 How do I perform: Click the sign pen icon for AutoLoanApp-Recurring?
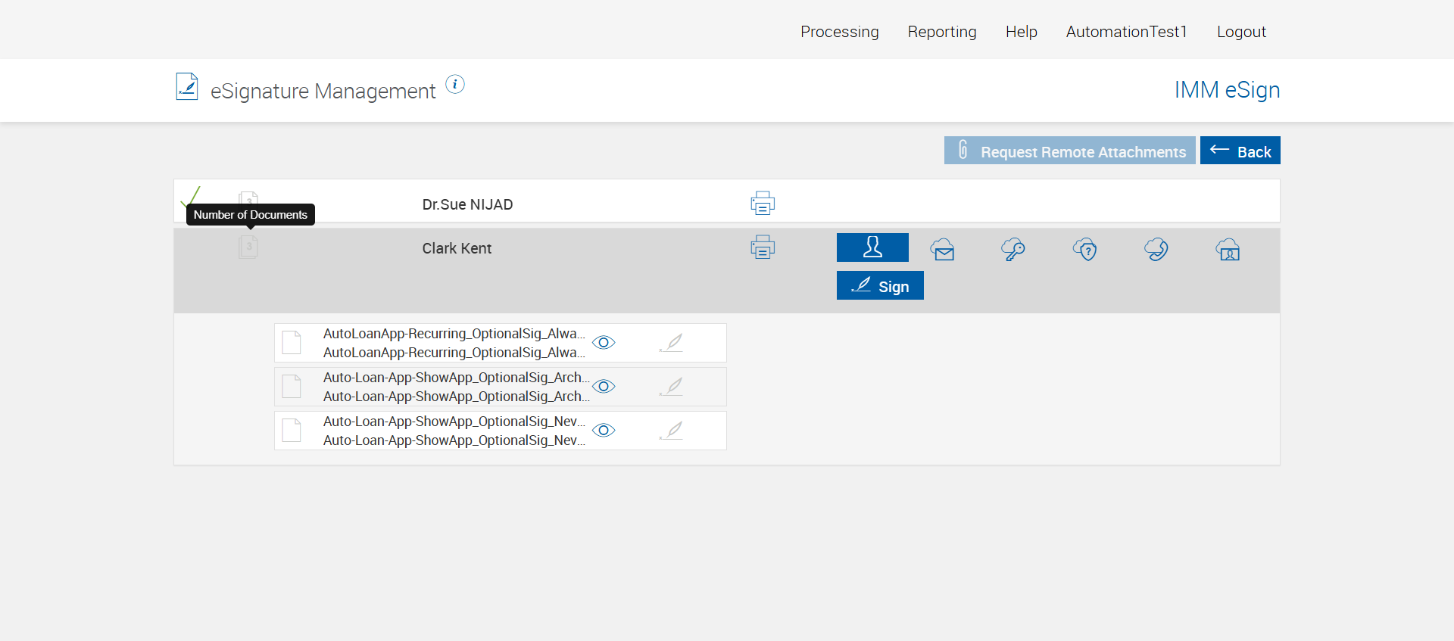[x=672, y=343]
